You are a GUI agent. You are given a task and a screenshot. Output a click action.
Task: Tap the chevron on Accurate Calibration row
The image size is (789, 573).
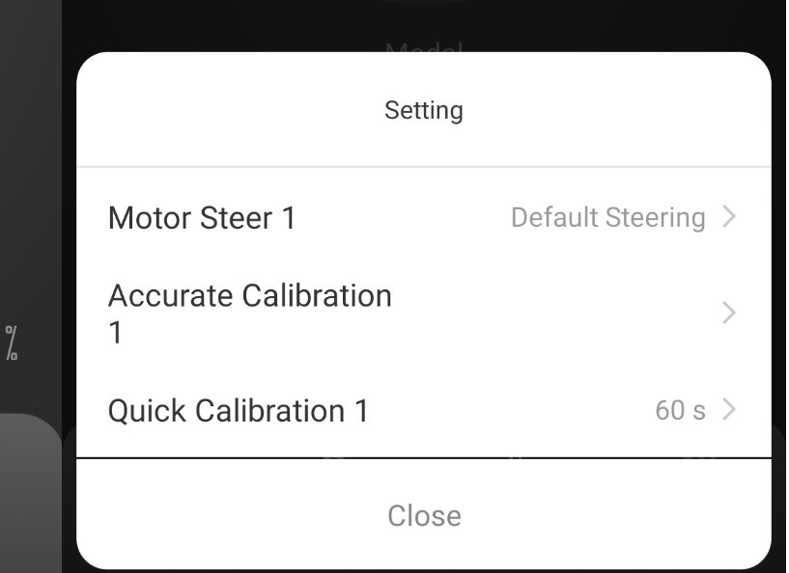click(729, 313)
